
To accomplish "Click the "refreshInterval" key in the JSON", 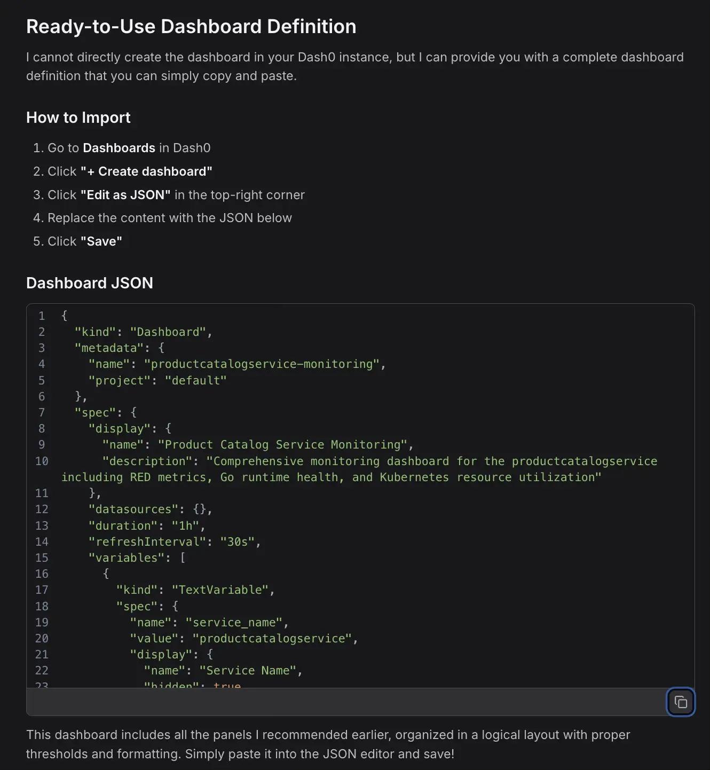I will point(147,541).
